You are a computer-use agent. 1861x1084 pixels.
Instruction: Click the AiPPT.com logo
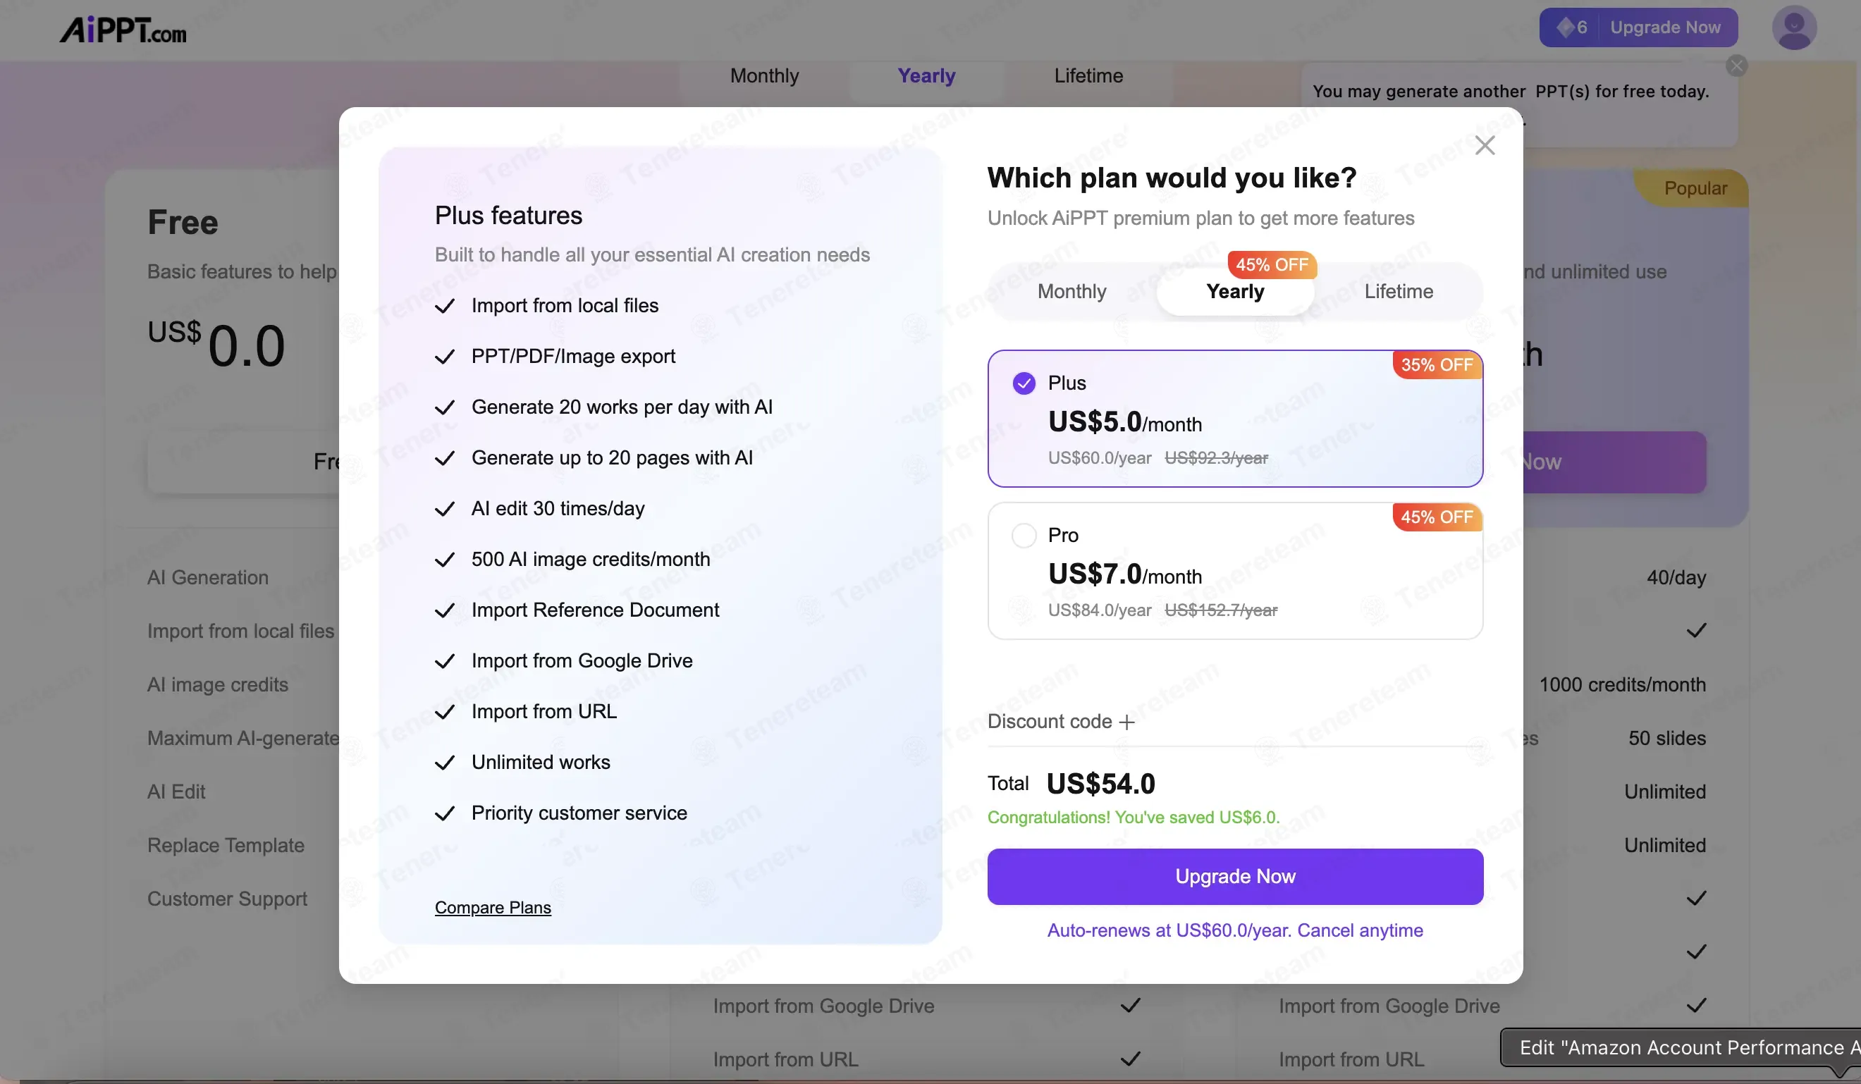point(123,30)
